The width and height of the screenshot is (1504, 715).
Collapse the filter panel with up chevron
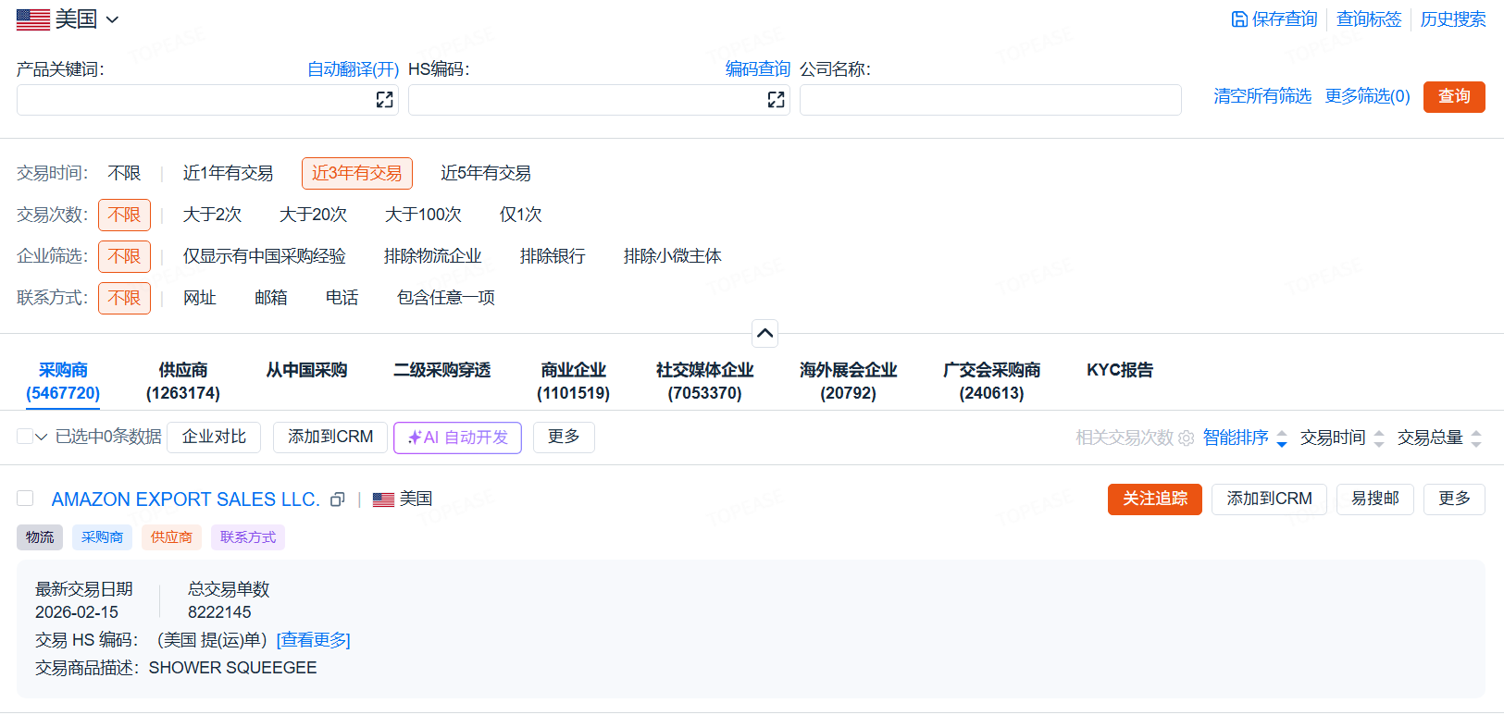764,333
